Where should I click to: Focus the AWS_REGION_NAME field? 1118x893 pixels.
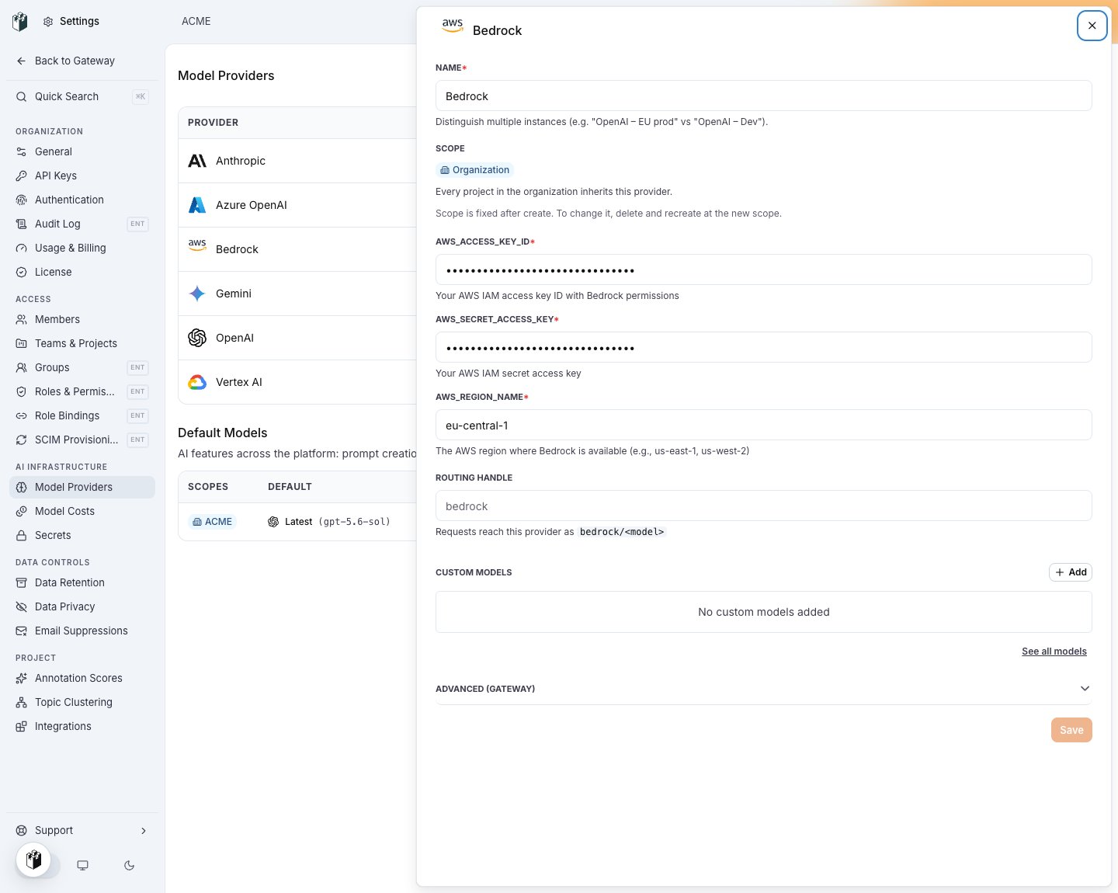coord(764,426)
